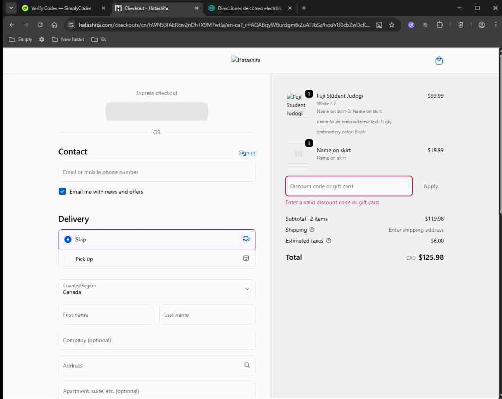Click the browser back arrow
The image size is (502, 399).
[x=12, y=25]
